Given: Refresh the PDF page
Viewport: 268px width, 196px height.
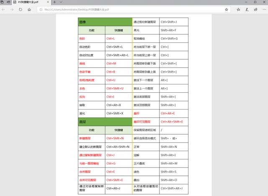Looking at the screenshot, I should [21, 10].
